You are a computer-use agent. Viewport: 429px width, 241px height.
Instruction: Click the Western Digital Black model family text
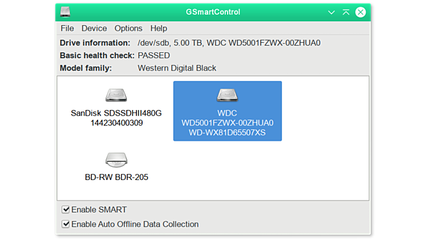point(177,68)
